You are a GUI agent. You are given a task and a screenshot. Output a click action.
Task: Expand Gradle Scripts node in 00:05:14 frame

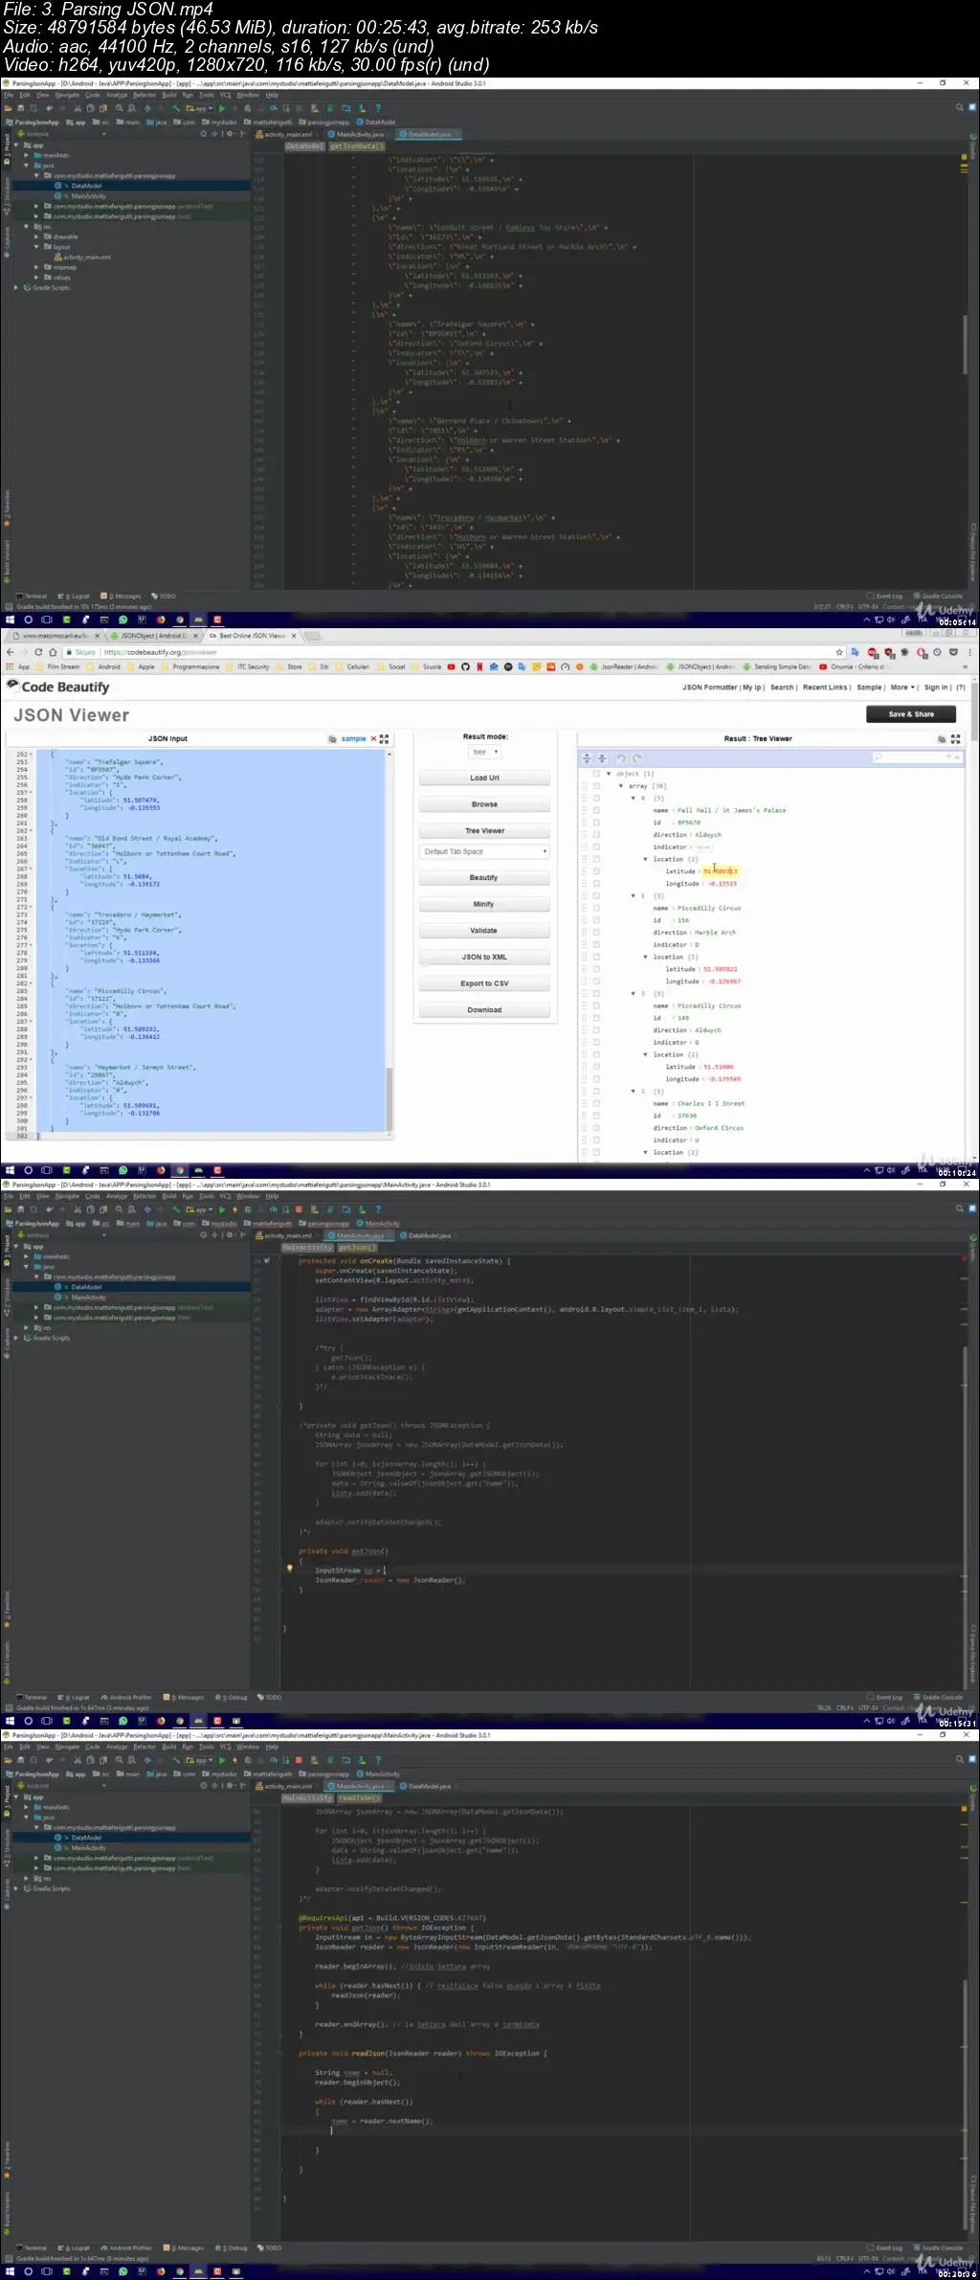tap(16, 287)
